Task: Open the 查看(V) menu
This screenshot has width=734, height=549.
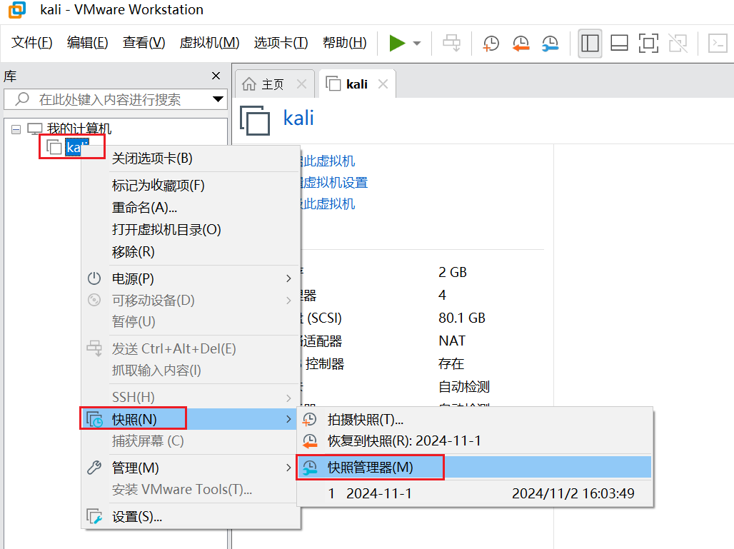Action: (x=144, y=43)
